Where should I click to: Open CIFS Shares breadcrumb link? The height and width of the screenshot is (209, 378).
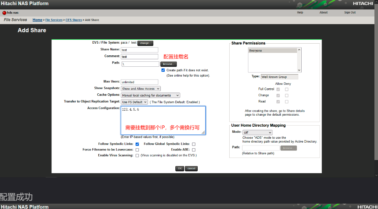click(74, 20)
